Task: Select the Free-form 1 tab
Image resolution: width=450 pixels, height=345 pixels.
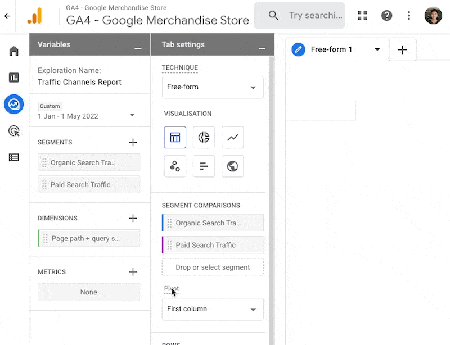Action: tap(332, 49)
